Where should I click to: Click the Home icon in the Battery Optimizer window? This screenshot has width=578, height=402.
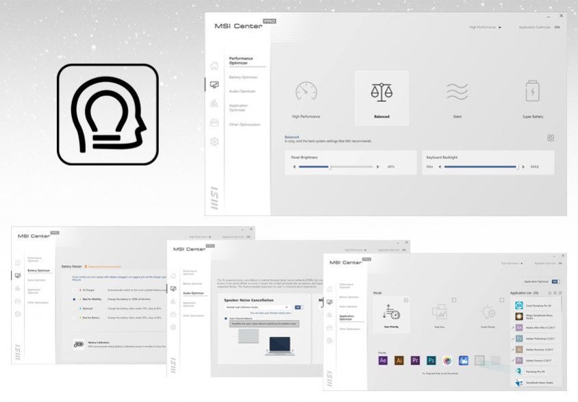pos(18,263)
